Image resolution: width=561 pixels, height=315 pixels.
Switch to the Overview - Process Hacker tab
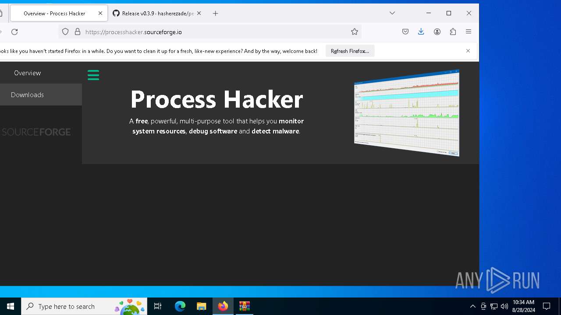click(x=59, y=13)
